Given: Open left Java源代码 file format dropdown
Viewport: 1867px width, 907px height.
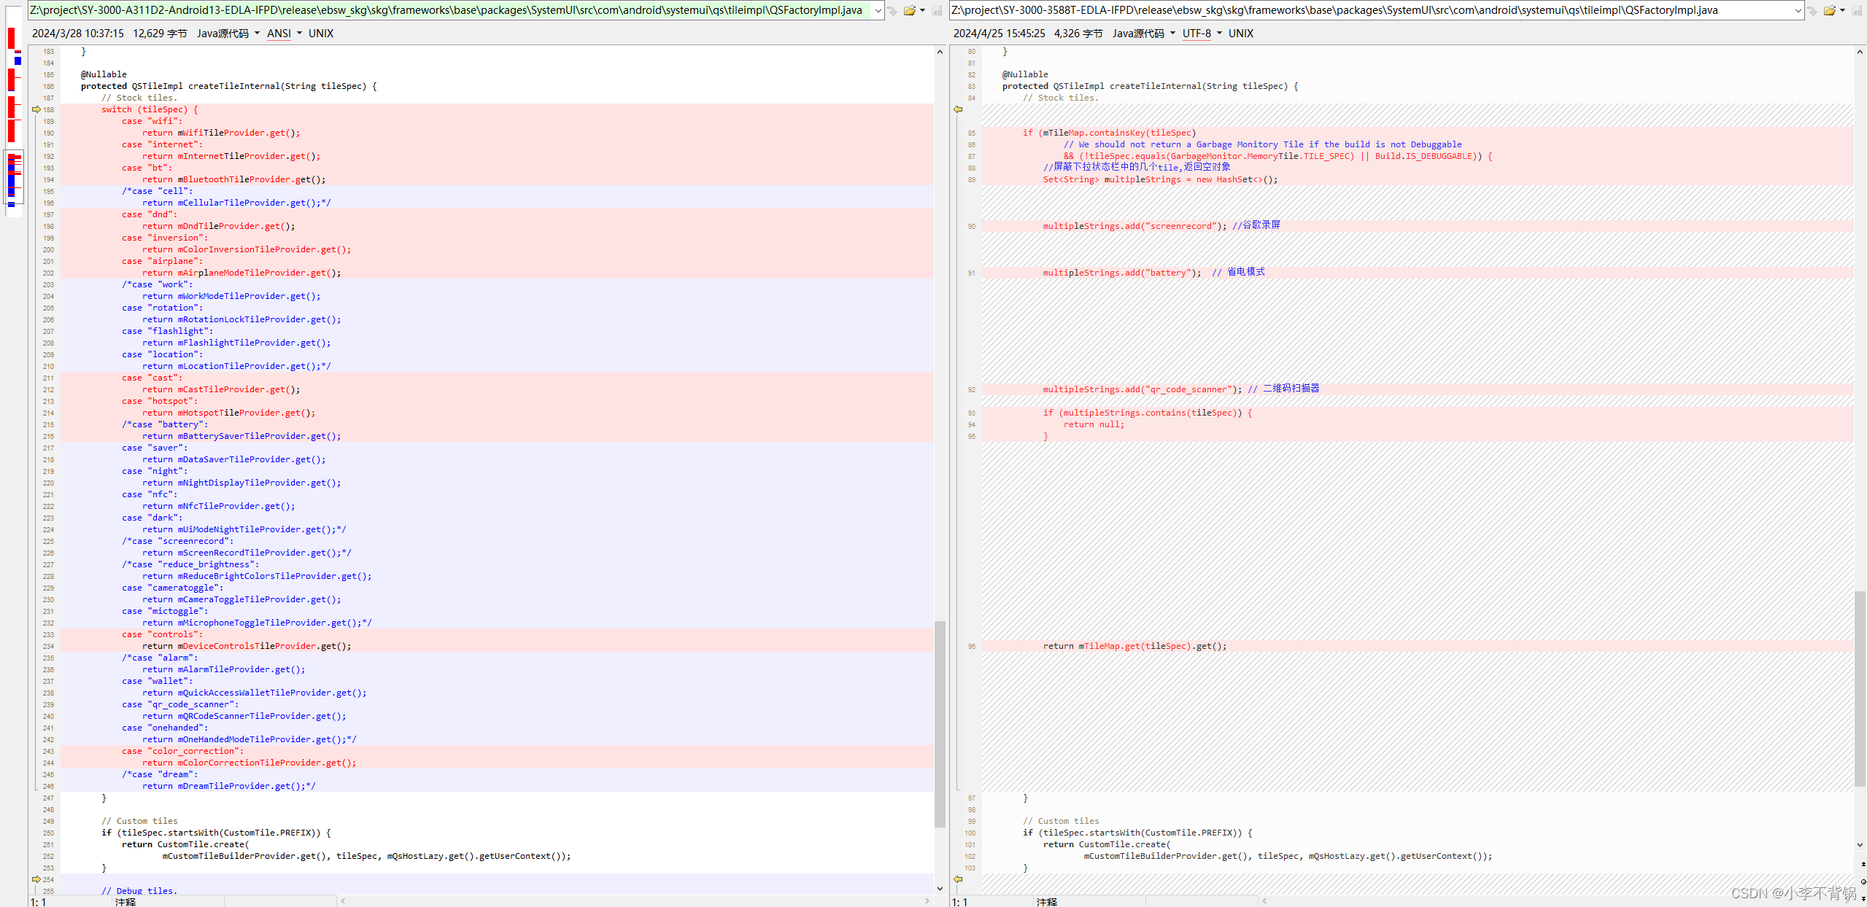Looking at the screenshot, I should [228, 34].
